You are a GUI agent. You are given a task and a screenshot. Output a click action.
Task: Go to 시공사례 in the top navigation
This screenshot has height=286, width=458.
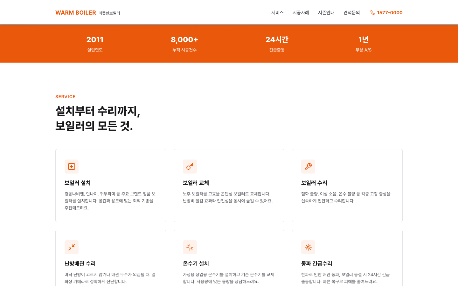pos(301,13)
